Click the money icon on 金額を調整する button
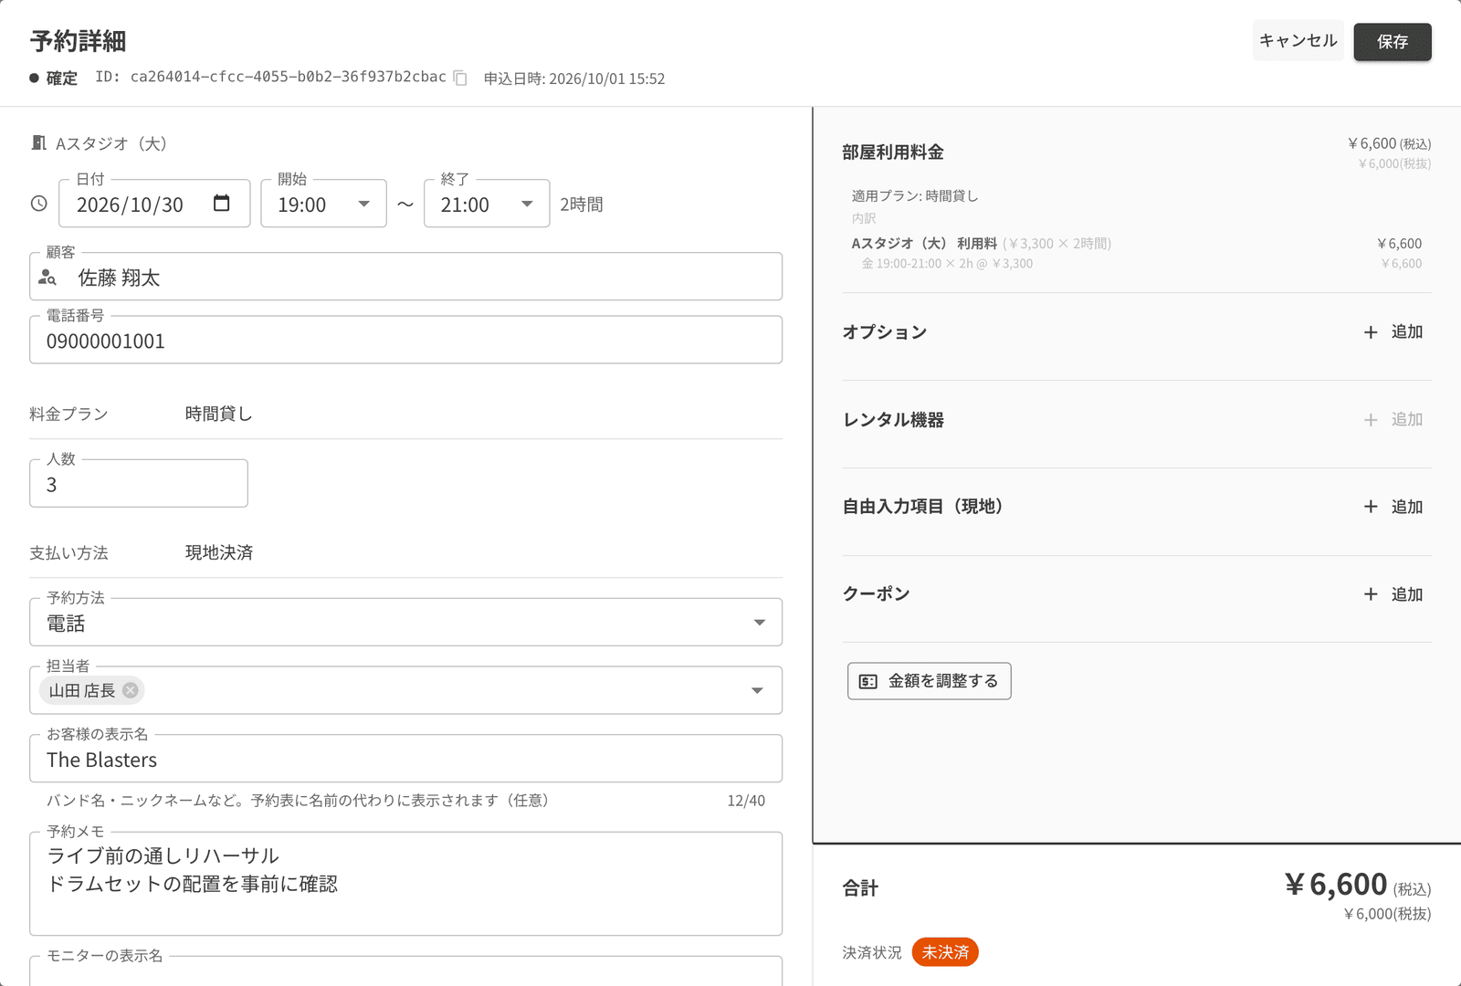 pos(868,681)
